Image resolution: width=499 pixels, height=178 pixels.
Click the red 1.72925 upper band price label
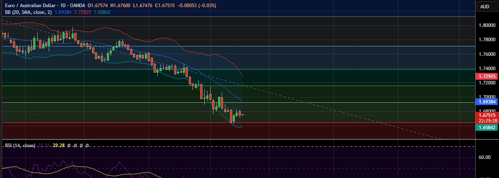pos(488,76)
